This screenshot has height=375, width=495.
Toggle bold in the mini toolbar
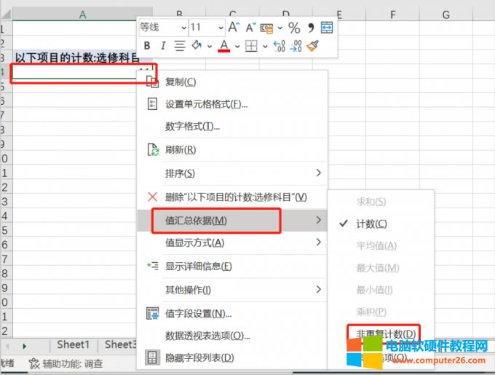(x=148, y=46)
